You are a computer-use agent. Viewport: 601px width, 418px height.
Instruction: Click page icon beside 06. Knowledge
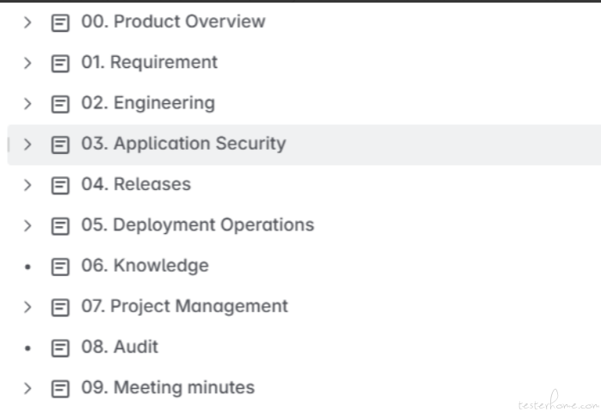click(60, 267)
